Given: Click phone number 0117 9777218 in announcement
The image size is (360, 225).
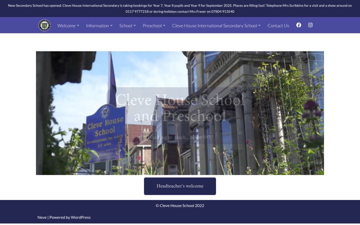Looking at the screenshot, I should pos(137,11).
